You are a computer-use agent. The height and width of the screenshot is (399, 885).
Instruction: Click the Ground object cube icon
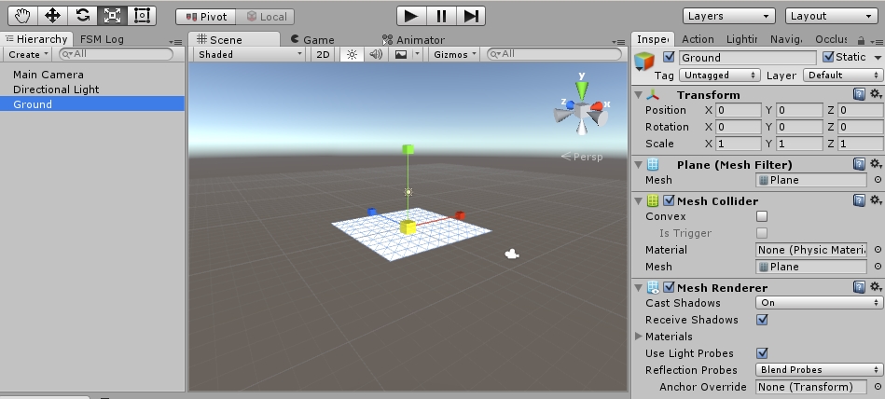click(644, 61)
